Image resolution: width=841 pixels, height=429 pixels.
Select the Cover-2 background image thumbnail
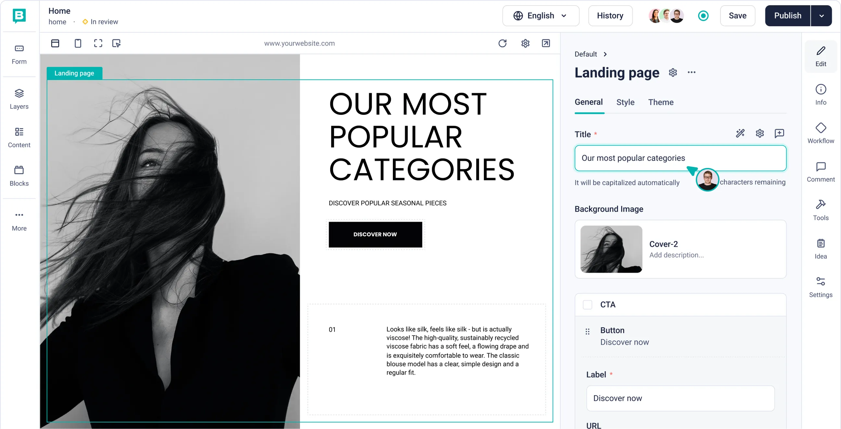pyautogui.click(x=611, y=249)
